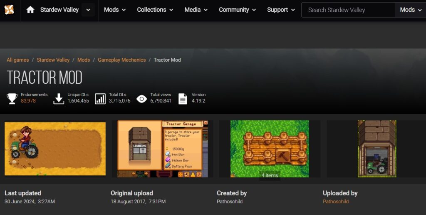
Task: Go to the home icon
Action: click(x=30, y=10)
